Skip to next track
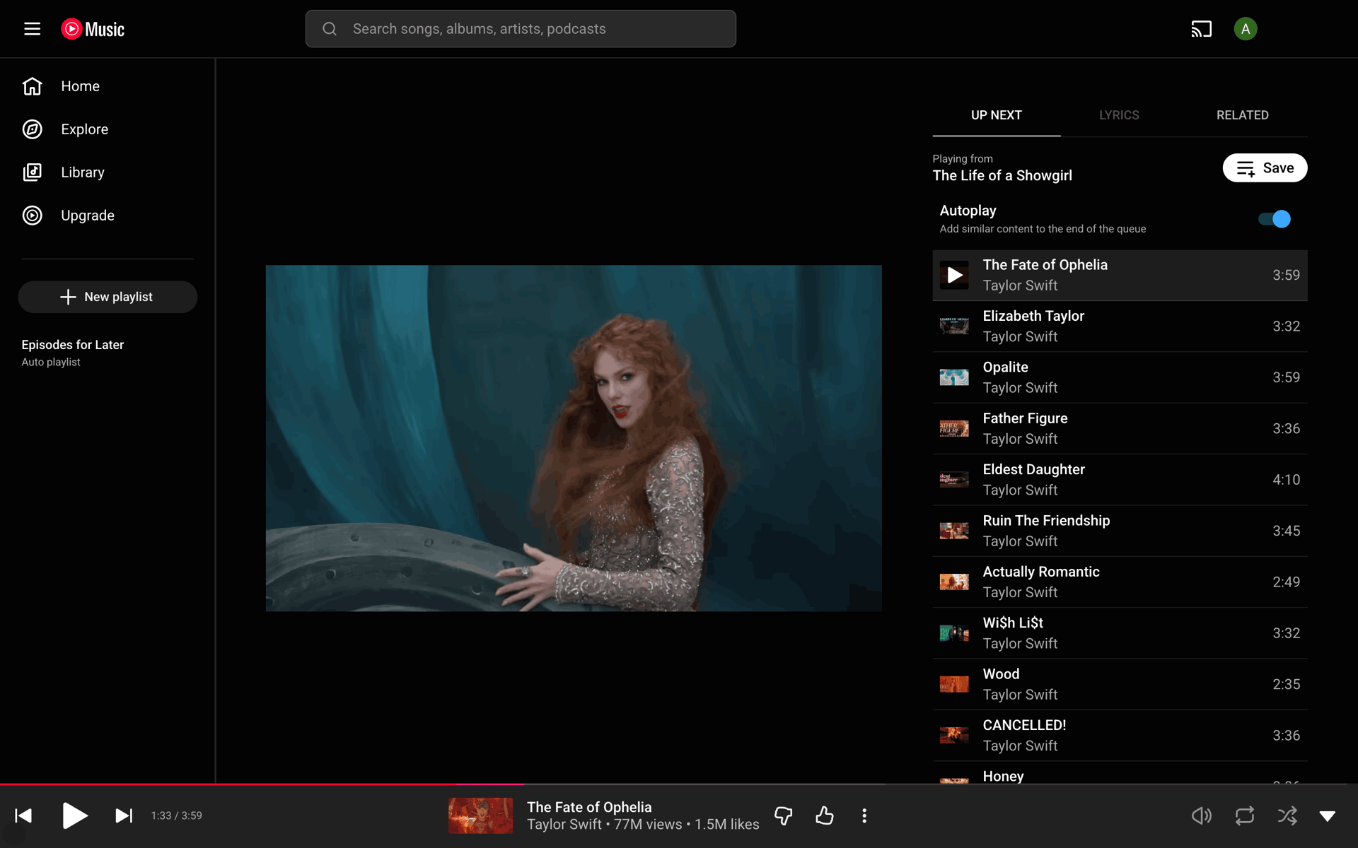Viewport: 1358px width, 848px height. [124, 815]
